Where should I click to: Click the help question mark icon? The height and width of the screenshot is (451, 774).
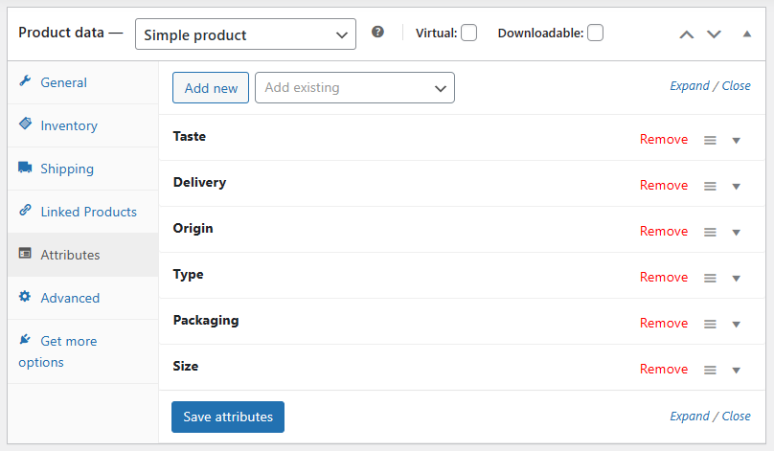(x=377, y=32)
